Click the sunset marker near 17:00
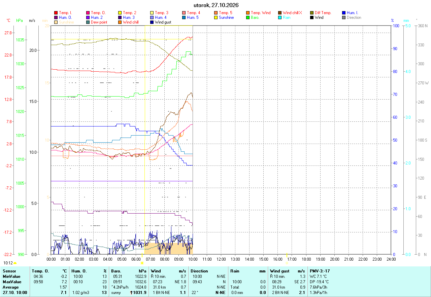Image resolution: width=431 pixels, height=297 pixels. pyautogui.click(x=287, y=263)
